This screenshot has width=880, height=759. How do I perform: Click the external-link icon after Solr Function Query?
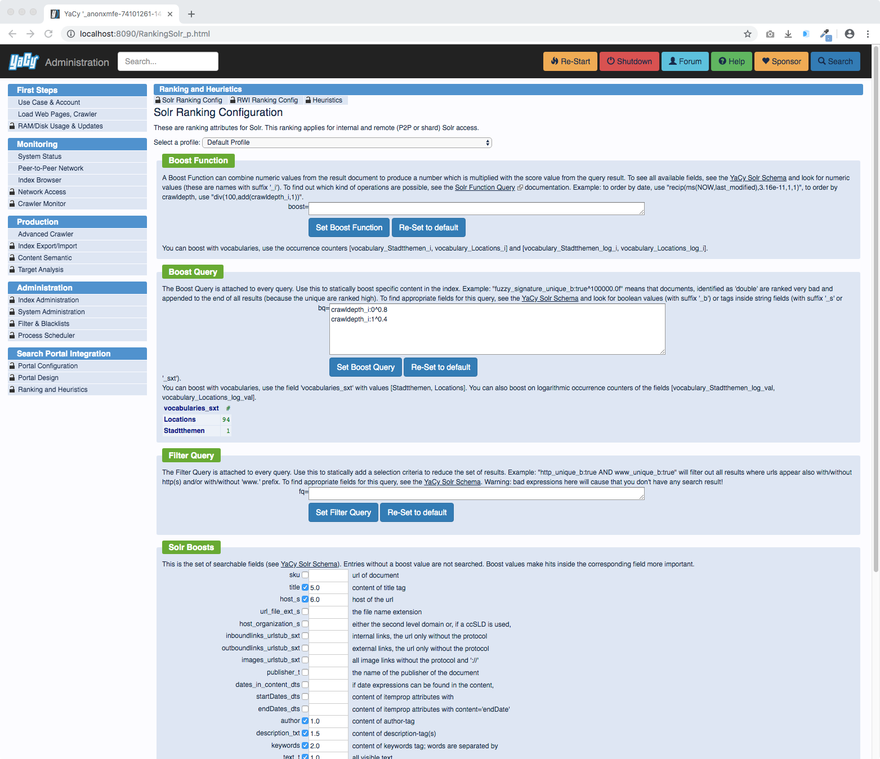click(x=520, y=188)
